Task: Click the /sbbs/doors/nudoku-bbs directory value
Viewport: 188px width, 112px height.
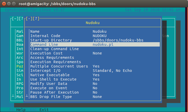Action: coord(118,40)
